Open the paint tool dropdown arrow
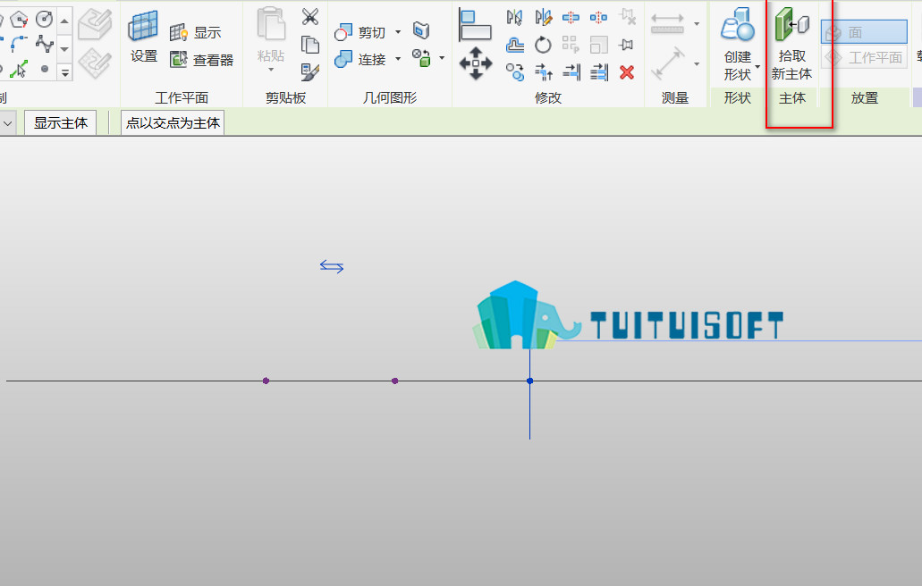Screen dimensions: 922x586 click(442, 58)
